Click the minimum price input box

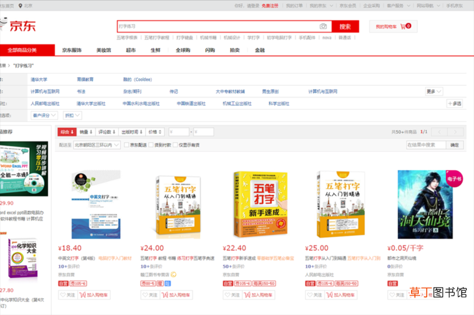[x=179, y=132]
